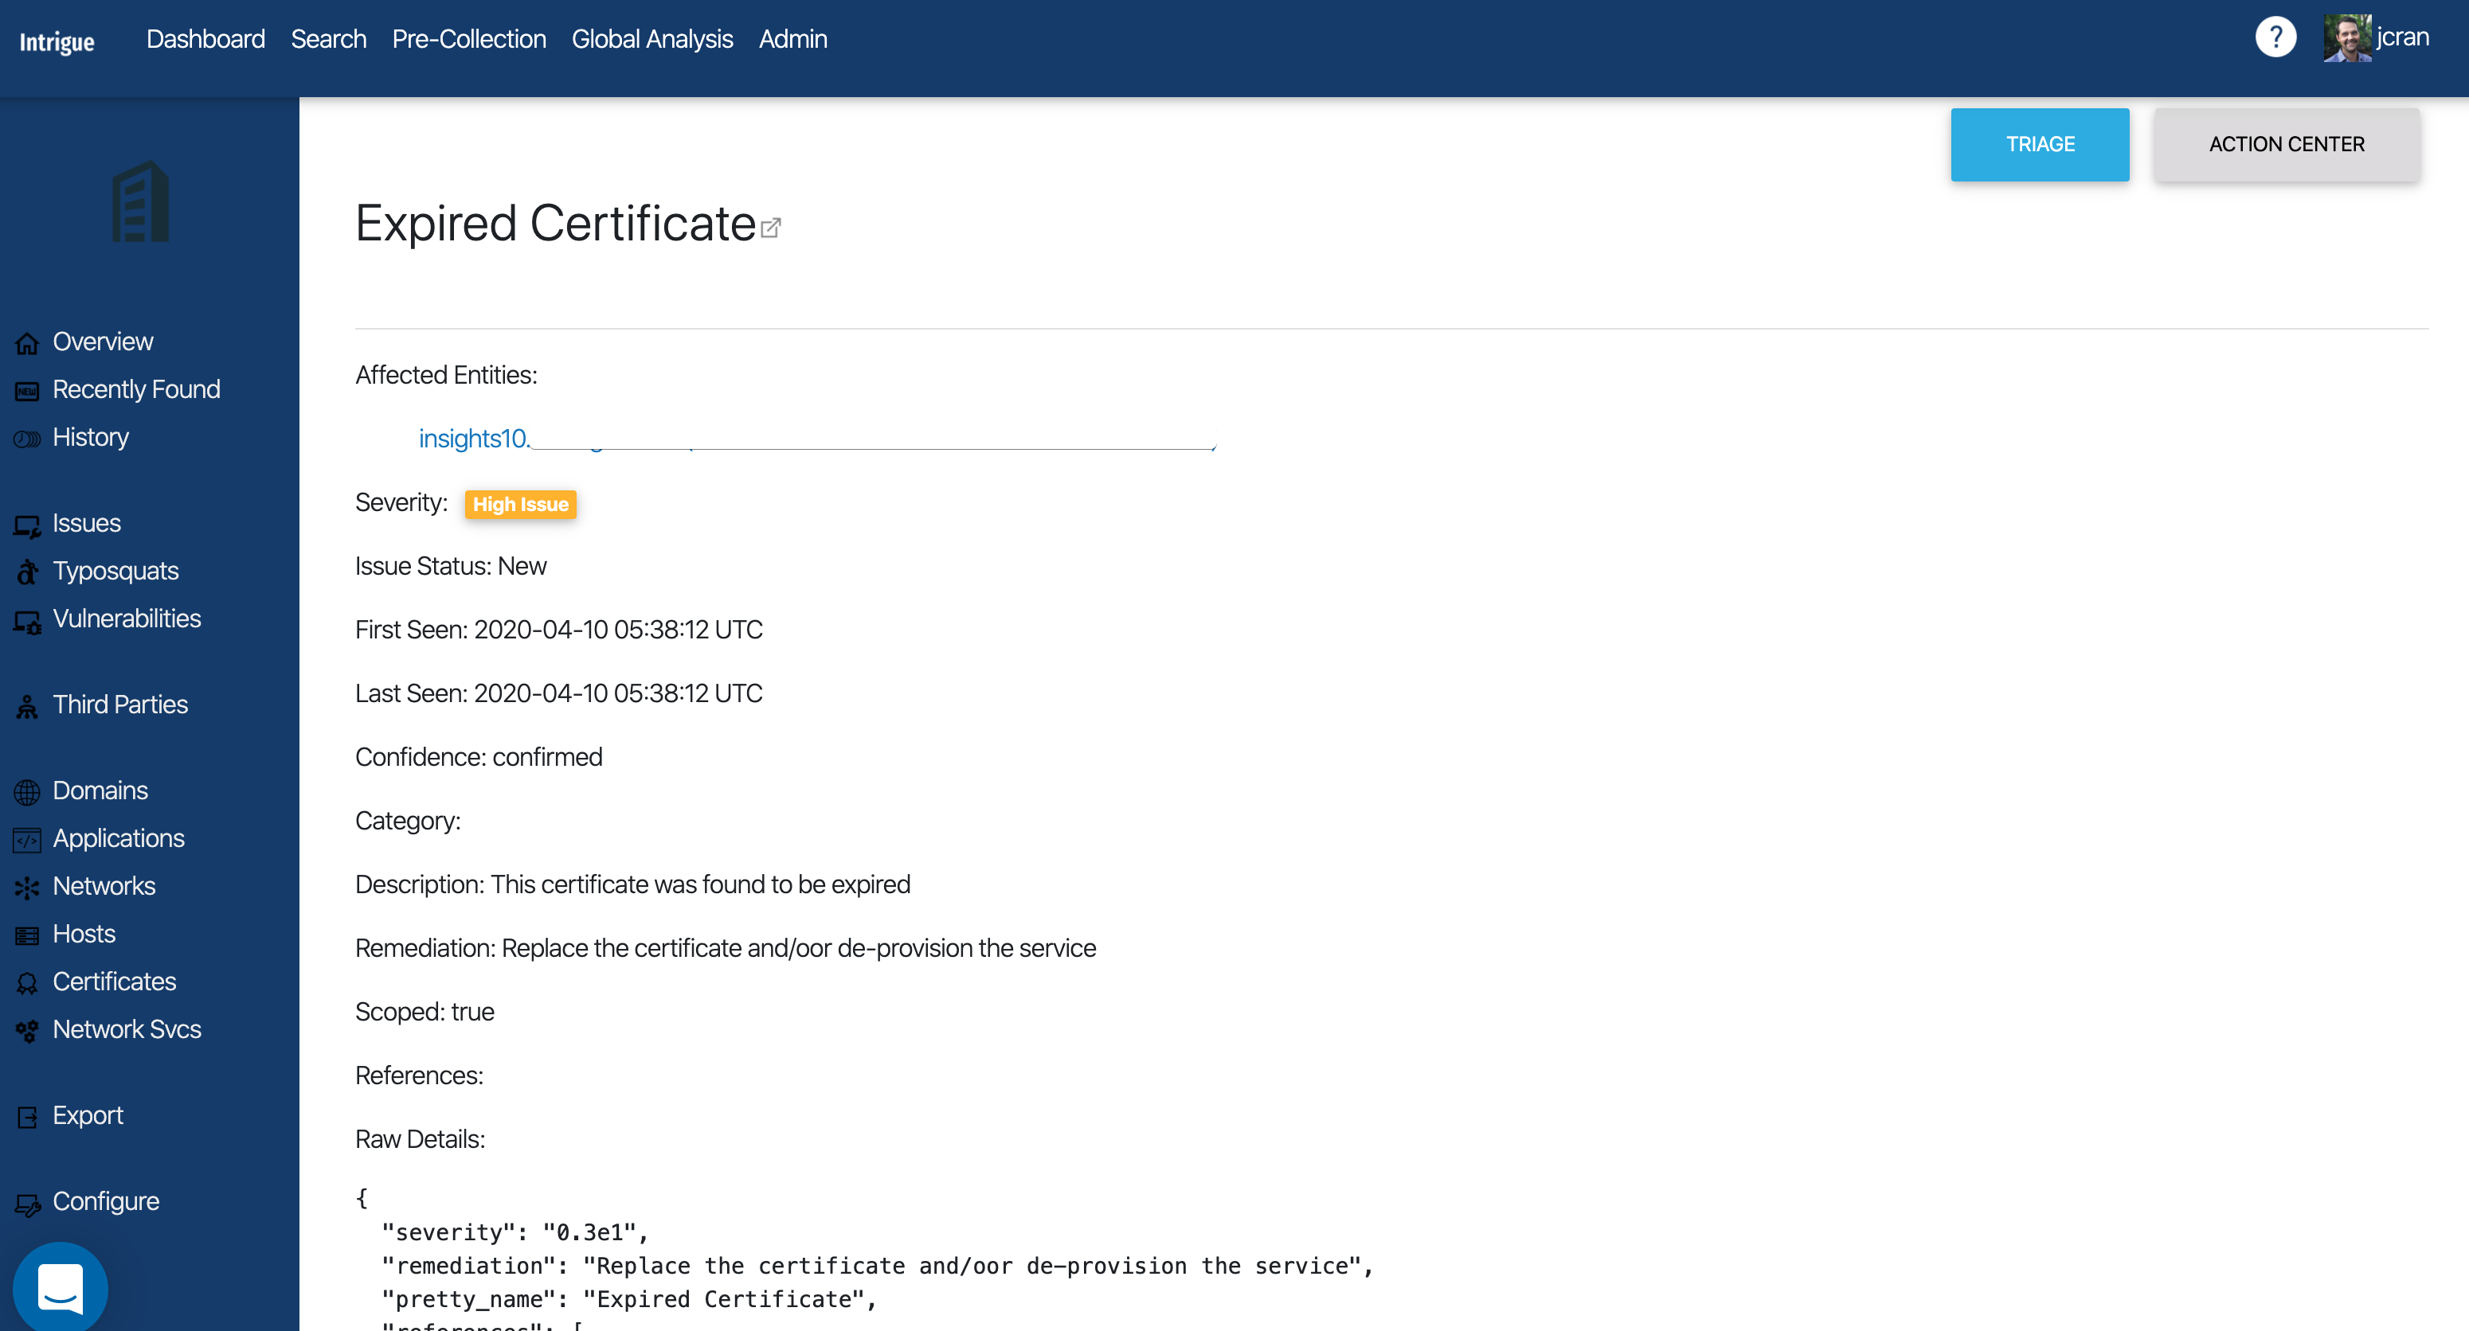This screenshot has width=2469, height=1331.
Task: Click the History icon in sidebar
Action: (x=27, y=439)
